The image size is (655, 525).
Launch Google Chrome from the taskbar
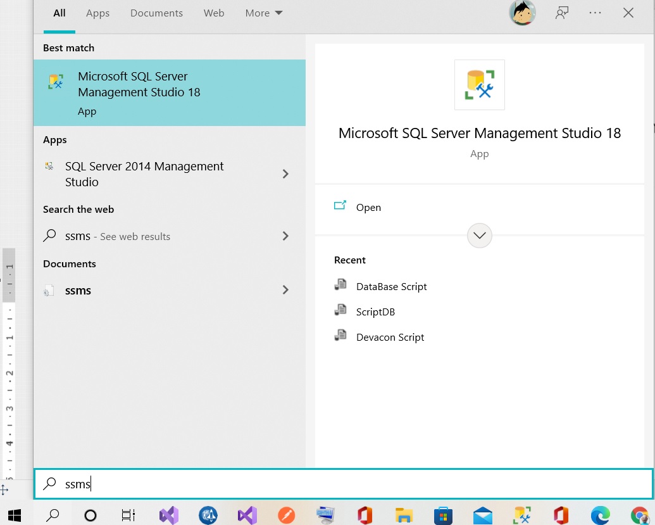click(640, 516)
